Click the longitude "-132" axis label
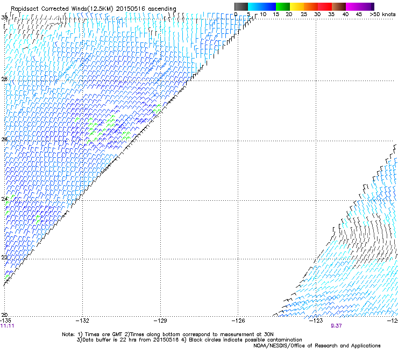The width and height of the screenshot is (398, 349). (x=82, y=321)
